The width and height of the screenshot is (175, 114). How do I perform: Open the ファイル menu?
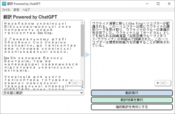[6, 10]
